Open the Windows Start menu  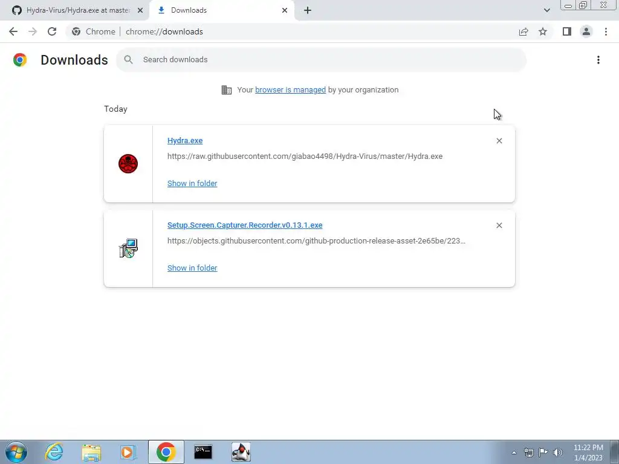[x=16, y=452]
